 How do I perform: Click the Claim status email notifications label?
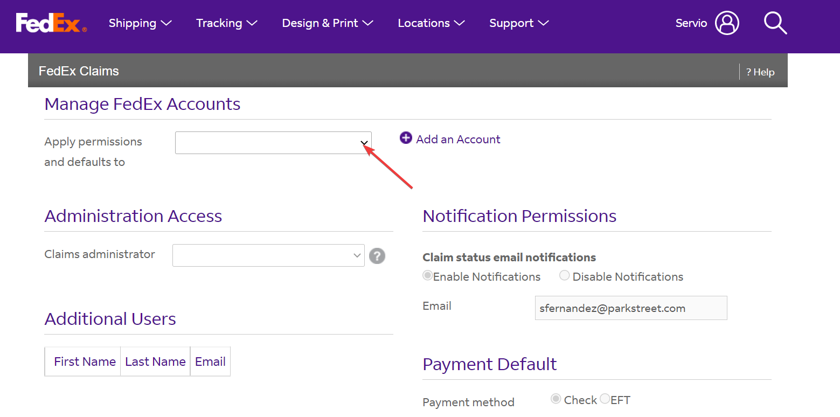coord(509,258)
